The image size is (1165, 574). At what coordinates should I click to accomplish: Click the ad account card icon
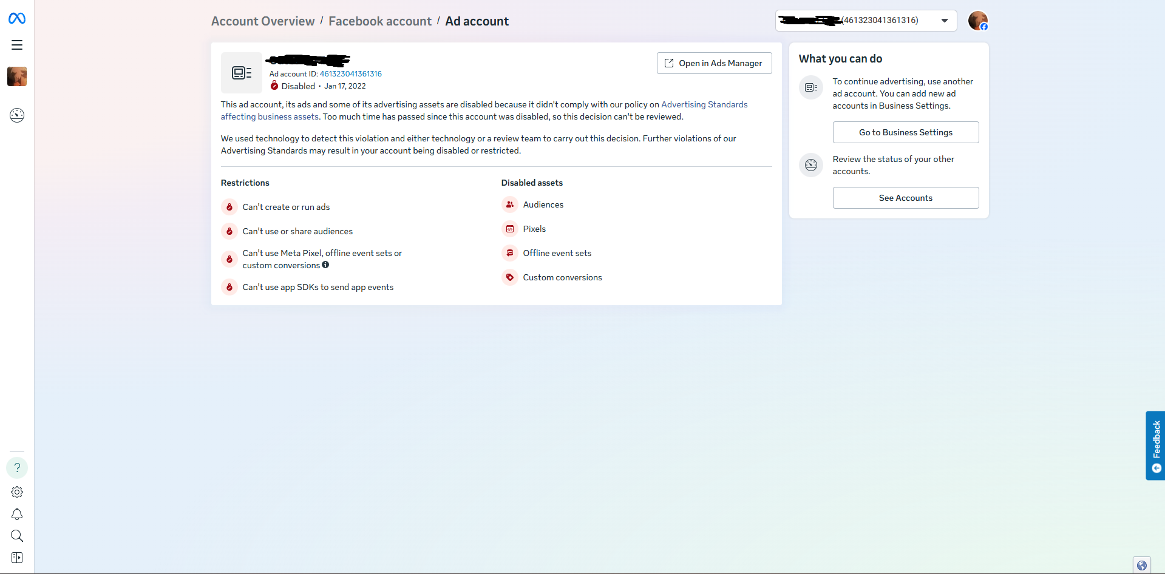(242, 73)
